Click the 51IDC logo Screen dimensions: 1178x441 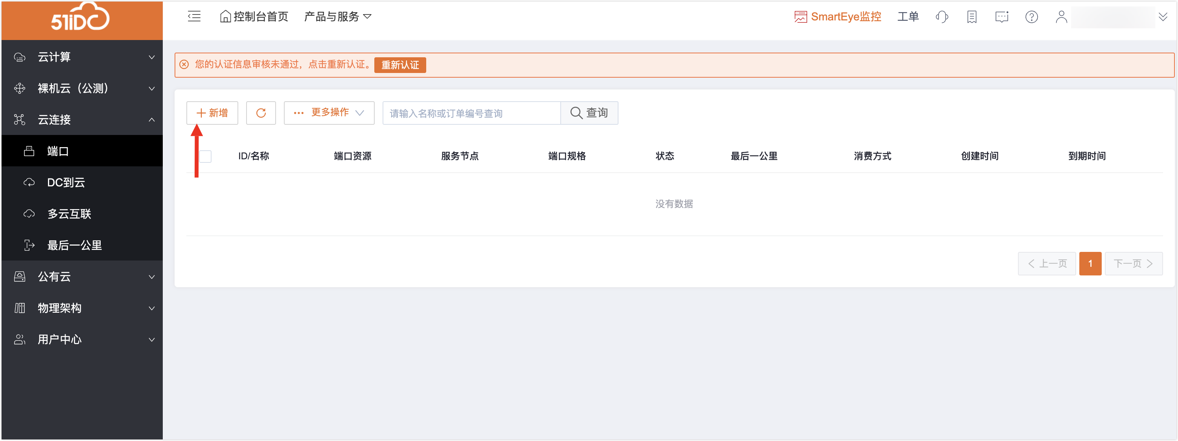(x=81, y=18)
